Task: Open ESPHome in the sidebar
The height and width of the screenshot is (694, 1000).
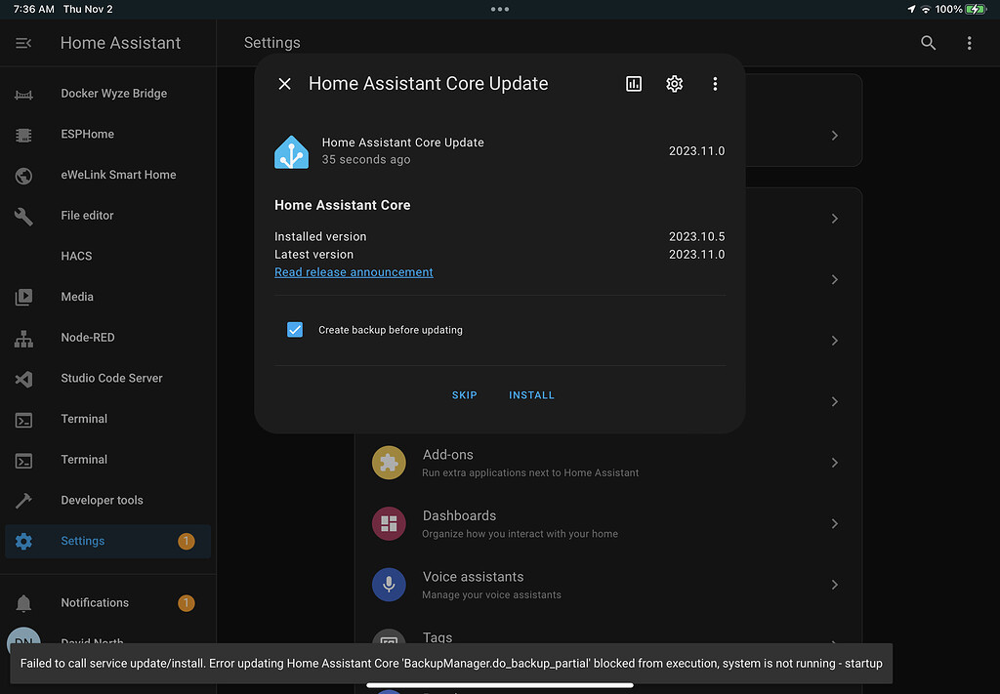Action: click(x=107, y=135)
